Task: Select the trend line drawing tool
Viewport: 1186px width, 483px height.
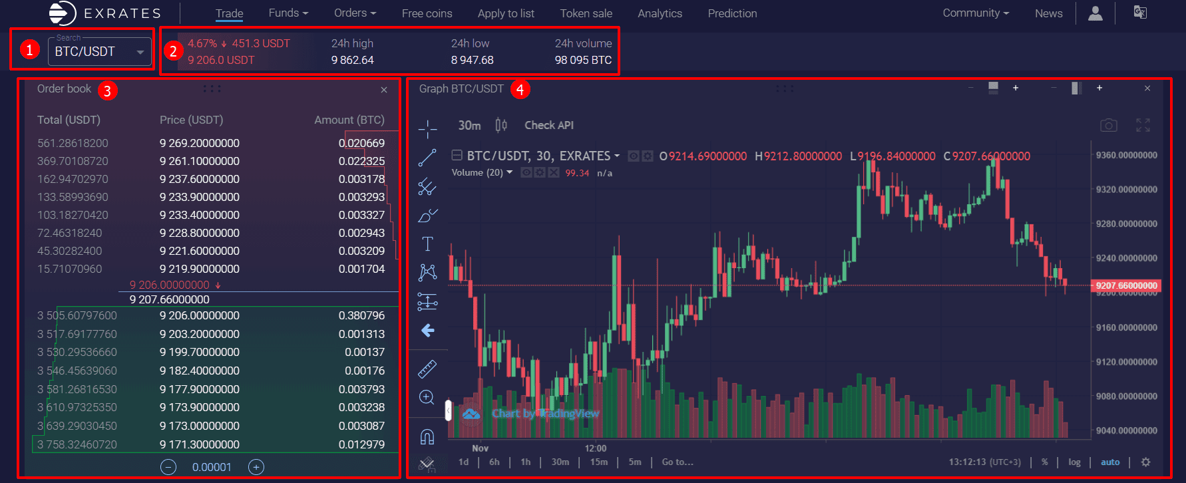Action: [427, 158]
